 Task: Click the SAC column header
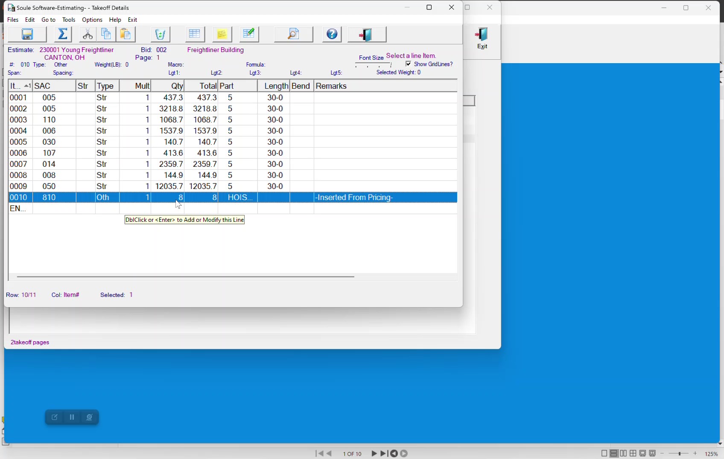[54, 86]
